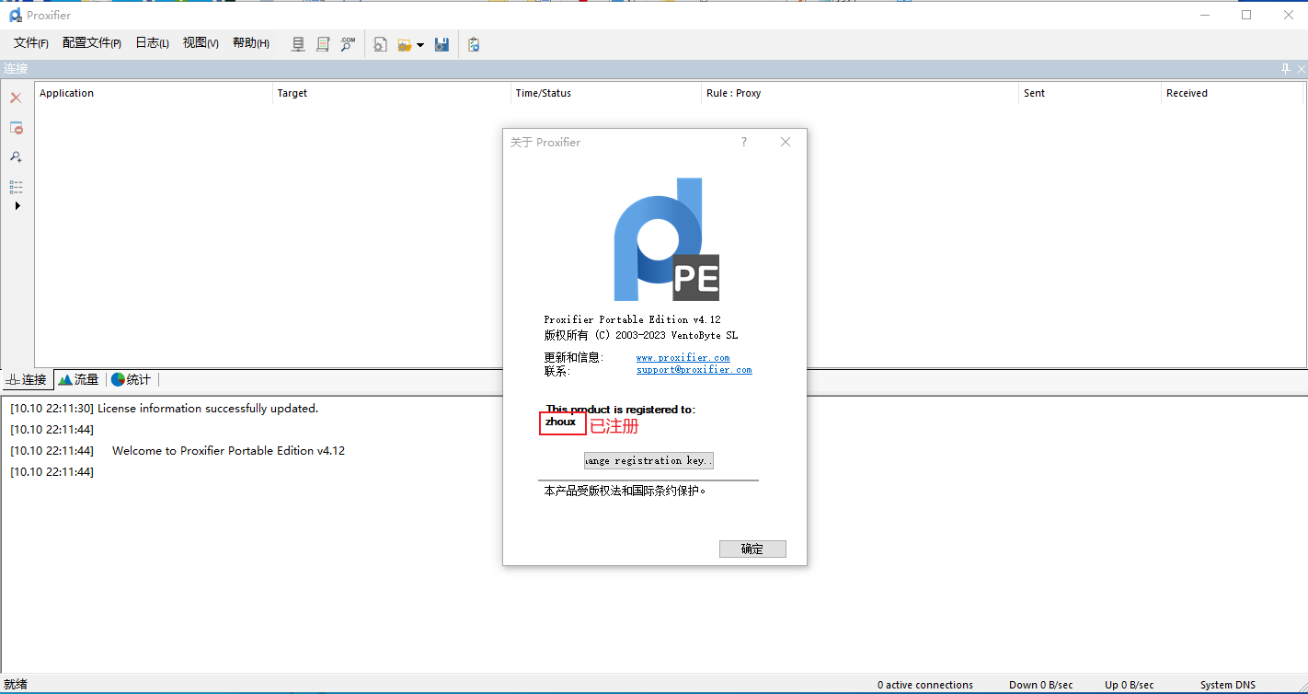Click the list view icon in sidebar
The height and width of the screenshot is (694, 1308).
tap(16, 187)
